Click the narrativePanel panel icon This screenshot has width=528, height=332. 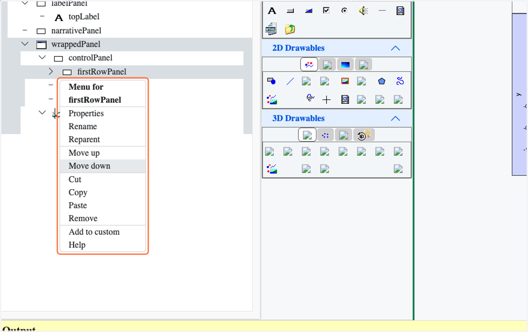pos(41,31)
